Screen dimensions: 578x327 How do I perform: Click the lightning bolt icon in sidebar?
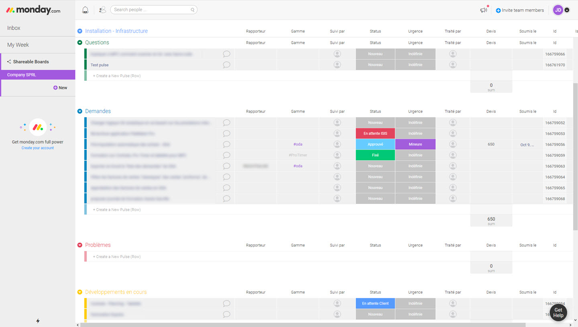pyautogui.click(x=38, y=321)
